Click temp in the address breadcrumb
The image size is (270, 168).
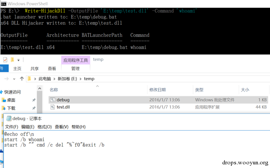(x=89, y=79)
